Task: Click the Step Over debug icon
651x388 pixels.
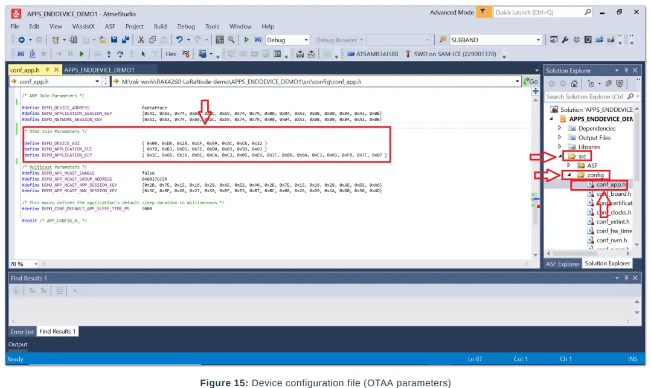Action: 120,54
